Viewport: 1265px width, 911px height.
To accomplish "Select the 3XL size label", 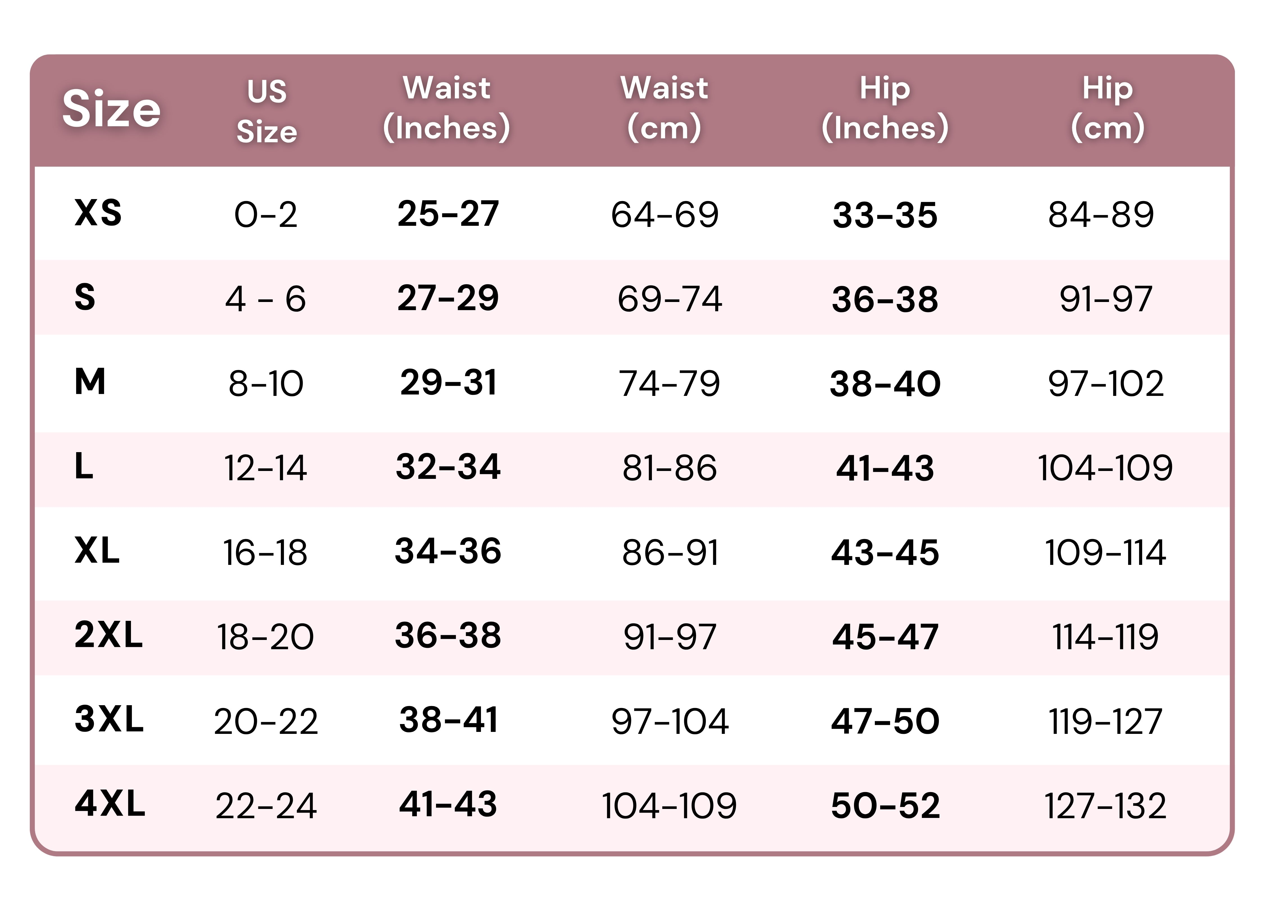I will click(x=109, y=719).
